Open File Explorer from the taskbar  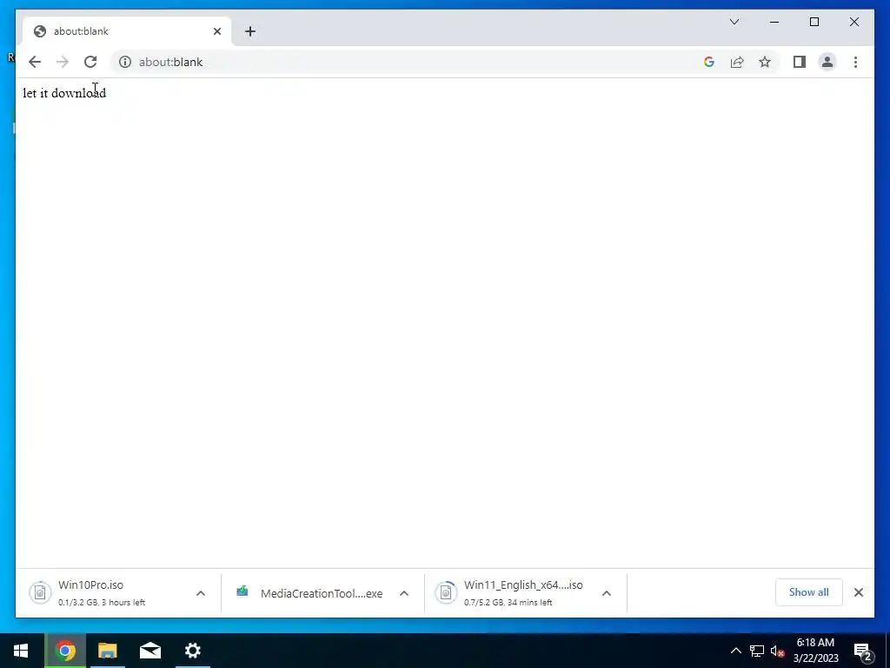[x=107, y=651]
